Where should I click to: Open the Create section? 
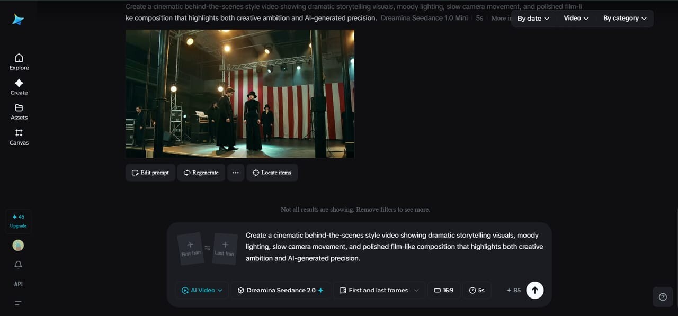[x=19, y=87]
